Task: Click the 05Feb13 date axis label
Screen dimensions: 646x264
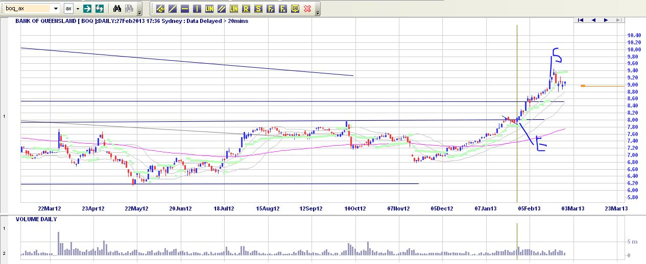Action: (530, 208)
